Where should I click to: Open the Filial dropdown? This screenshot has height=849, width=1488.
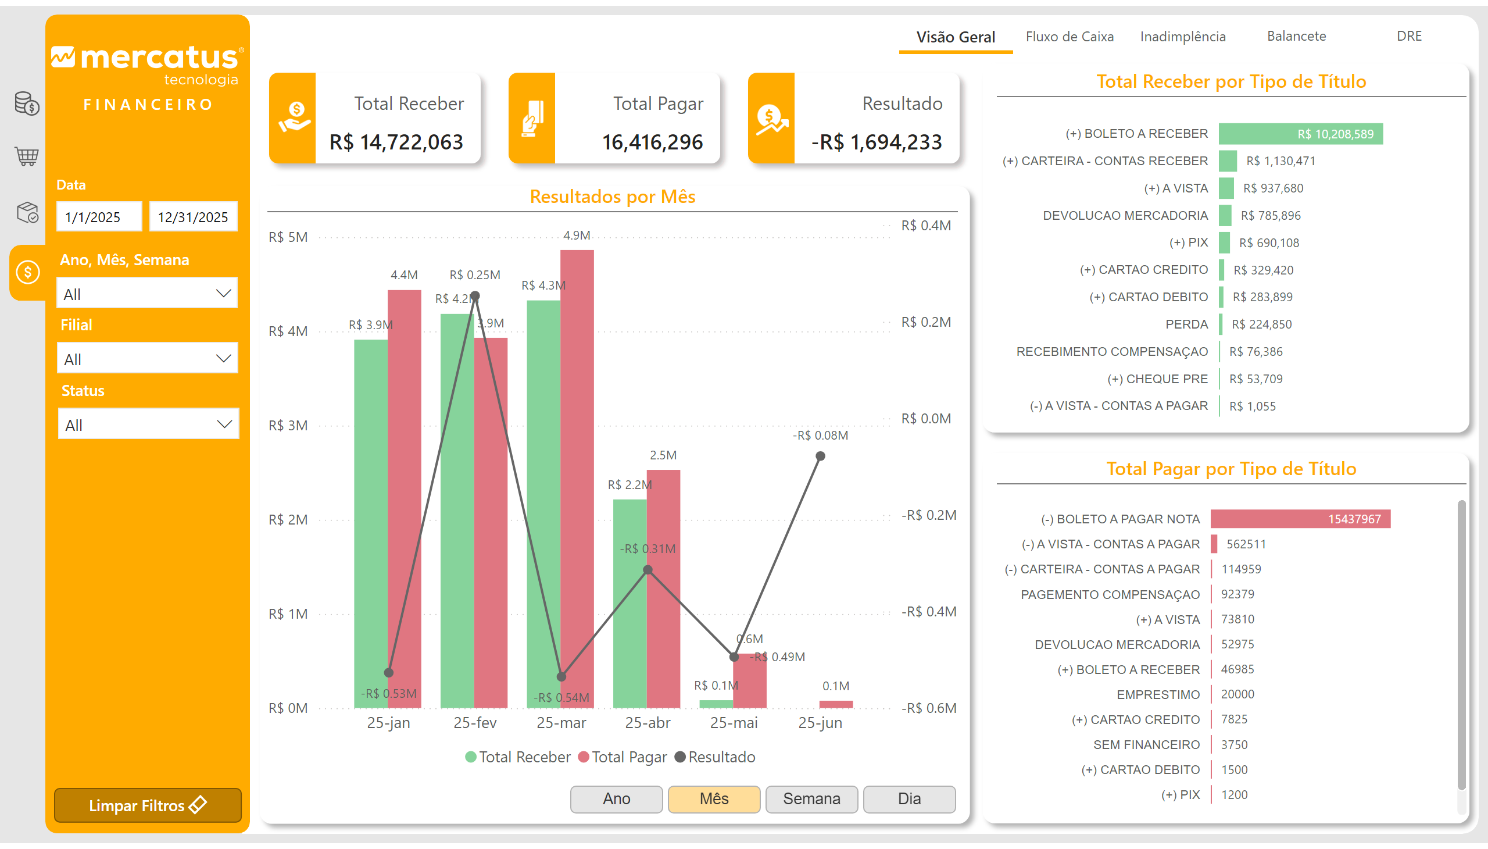(x=147, y=359)
